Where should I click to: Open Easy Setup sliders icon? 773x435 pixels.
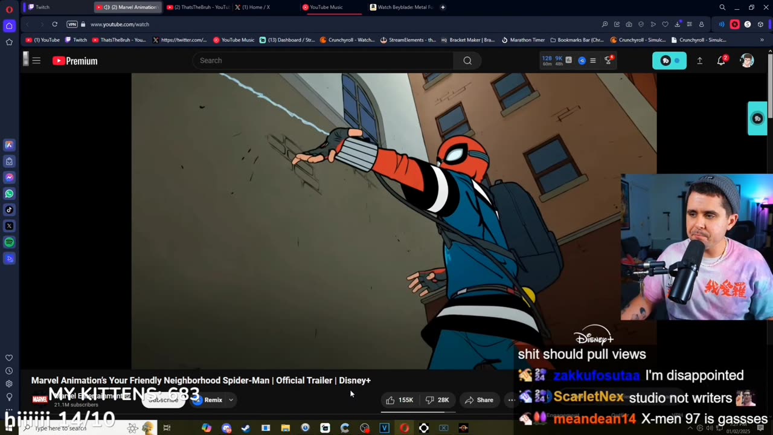(x=689, y=24)
